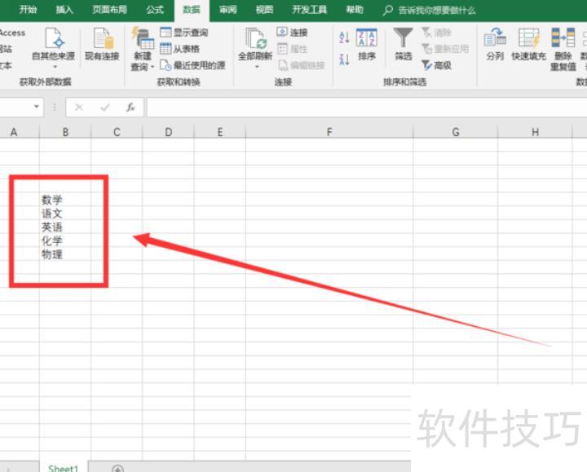Click the Sheet1 worksheet tab
Viewport: 587px width, 472px height.
[64, 467]
